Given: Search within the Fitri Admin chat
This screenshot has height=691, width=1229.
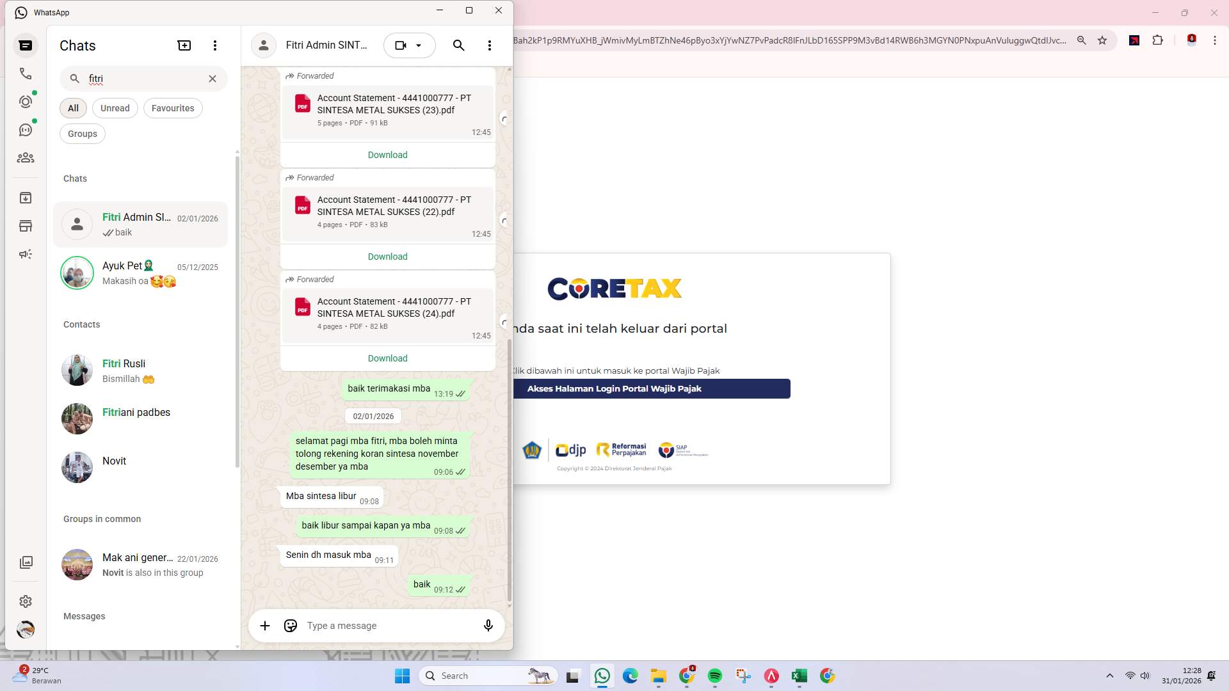Looking at the screenshot, I should click(x=458, y=45).
